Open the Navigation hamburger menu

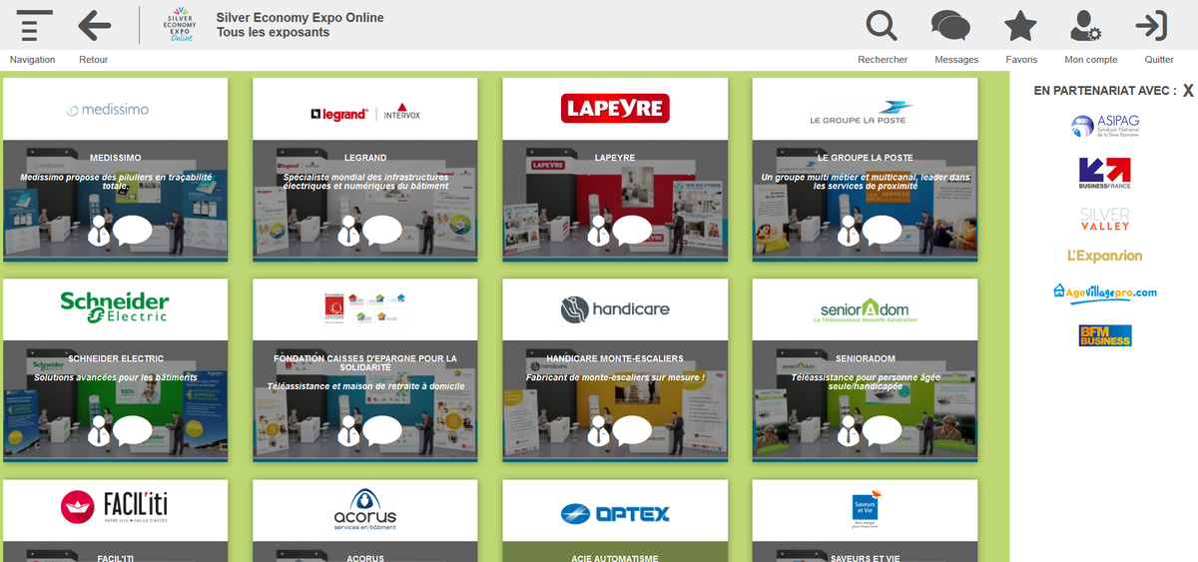[34, 25]
